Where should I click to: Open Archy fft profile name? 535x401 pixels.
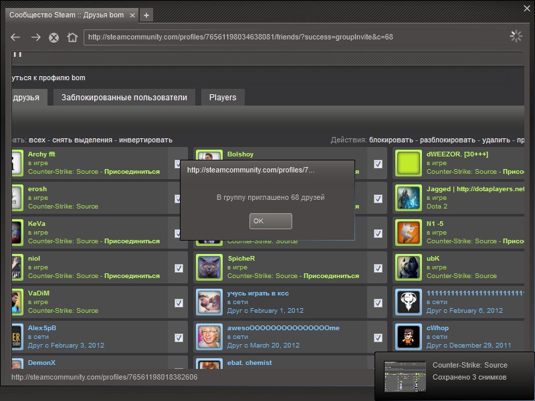point(41,154)
